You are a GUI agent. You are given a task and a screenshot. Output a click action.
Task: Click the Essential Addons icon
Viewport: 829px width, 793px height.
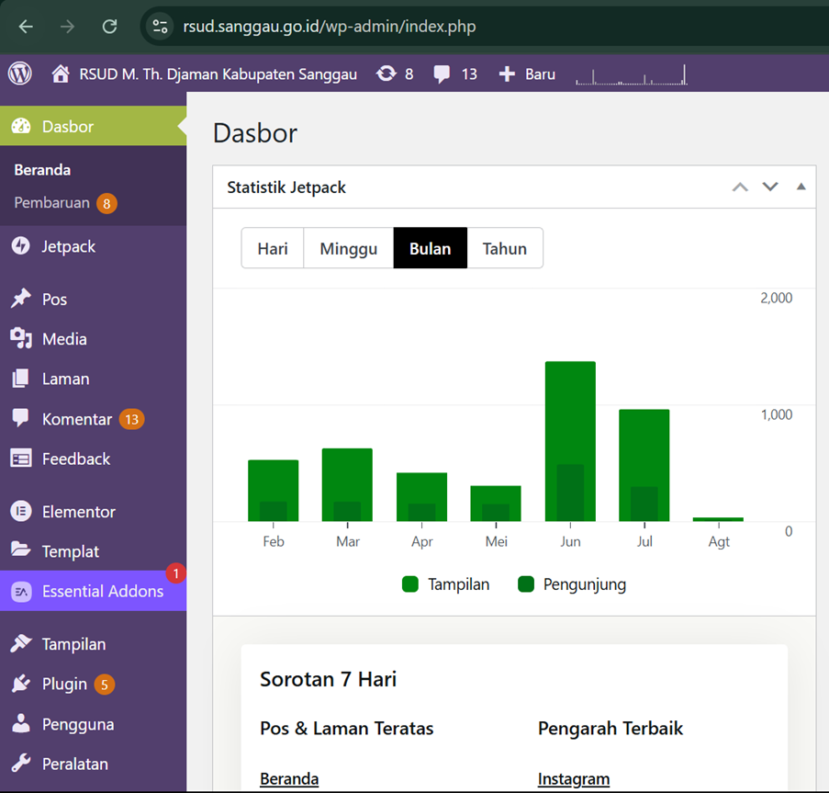(20, 592)
